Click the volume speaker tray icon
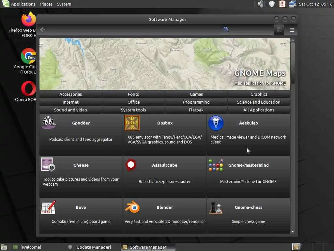This screenshot has width=334, height=251. point(261,4)
